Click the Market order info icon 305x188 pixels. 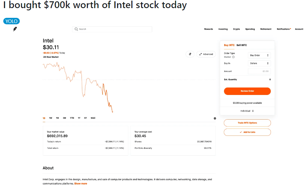[x=234, y=57]
